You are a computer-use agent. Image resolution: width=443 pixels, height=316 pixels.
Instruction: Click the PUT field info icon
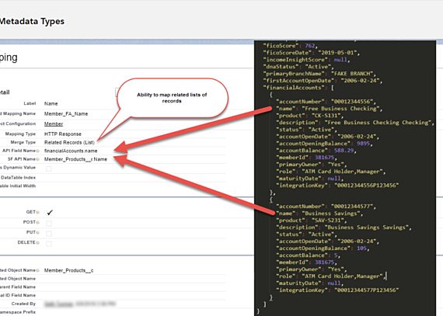(38, 232)
